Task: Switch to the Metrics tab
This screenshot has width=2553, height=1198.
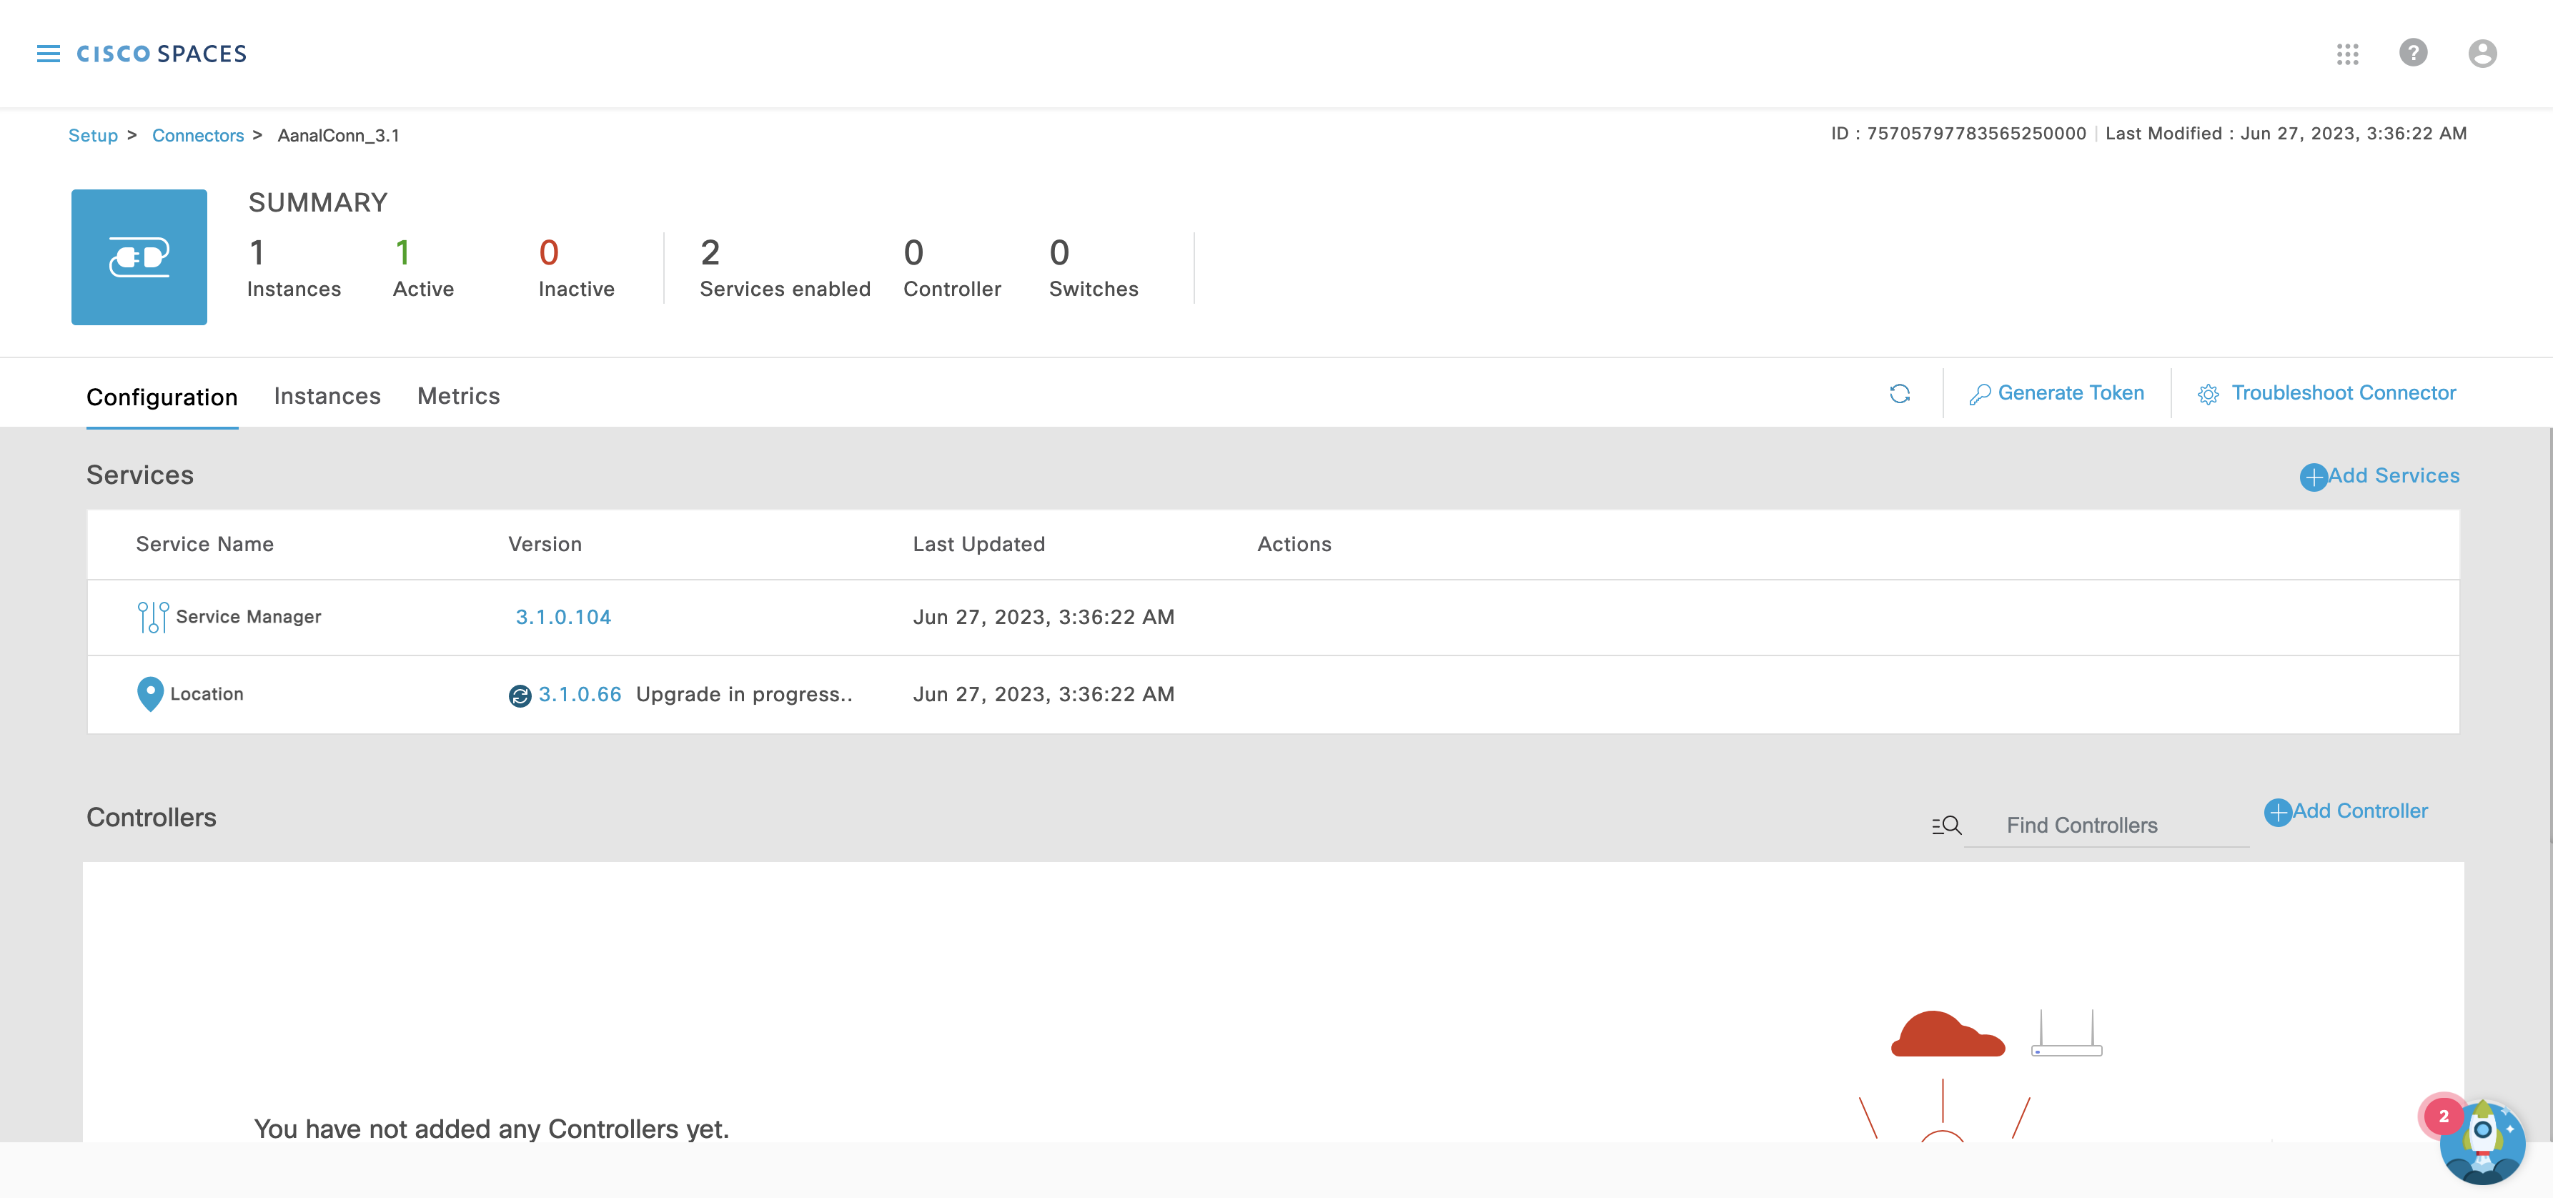Action: (x=458, y=397)
